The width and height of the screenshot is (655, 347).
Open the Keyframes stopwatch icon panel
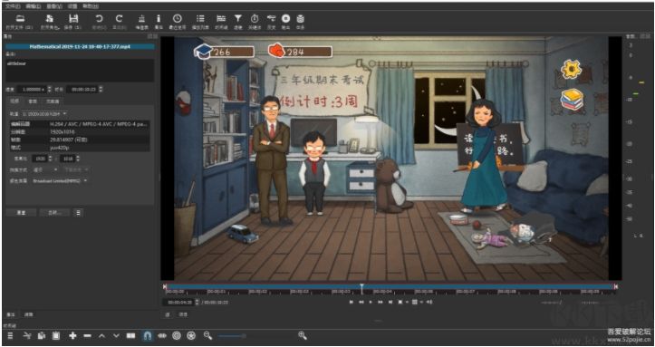255,21
